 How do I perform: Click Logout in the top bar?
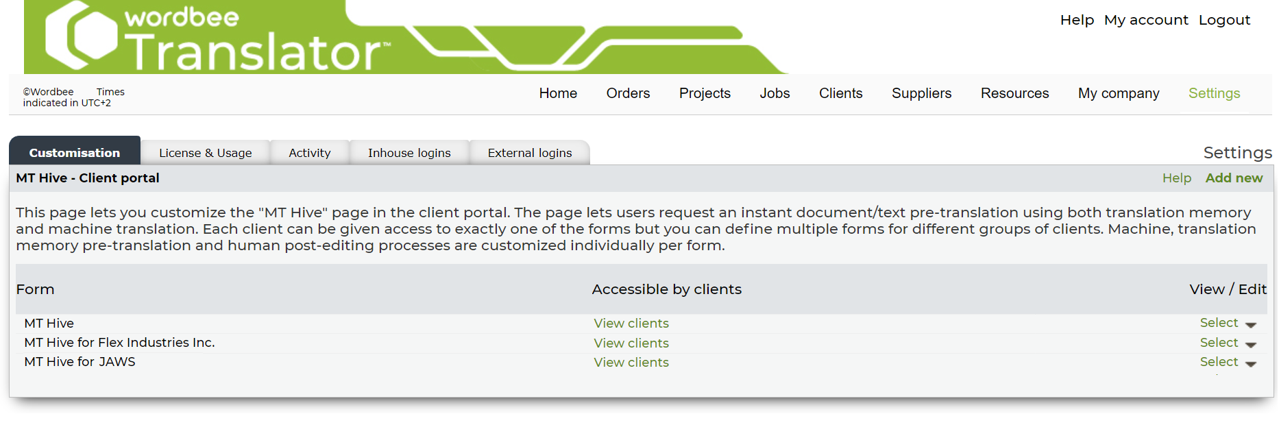1223,20
